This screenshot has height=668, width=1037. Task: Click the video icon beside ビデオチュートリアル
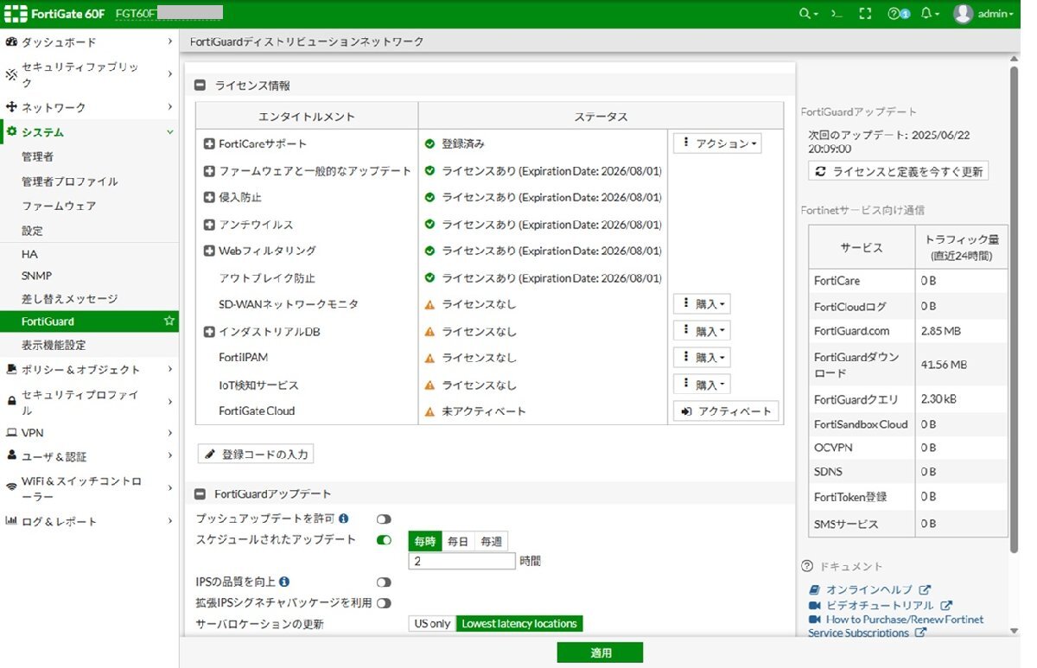(814, 606)
